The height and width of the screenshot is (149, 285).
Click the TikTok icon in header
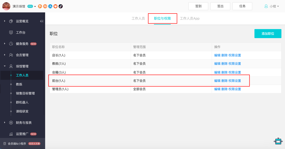pyautogui.click(x=61, y=6)
